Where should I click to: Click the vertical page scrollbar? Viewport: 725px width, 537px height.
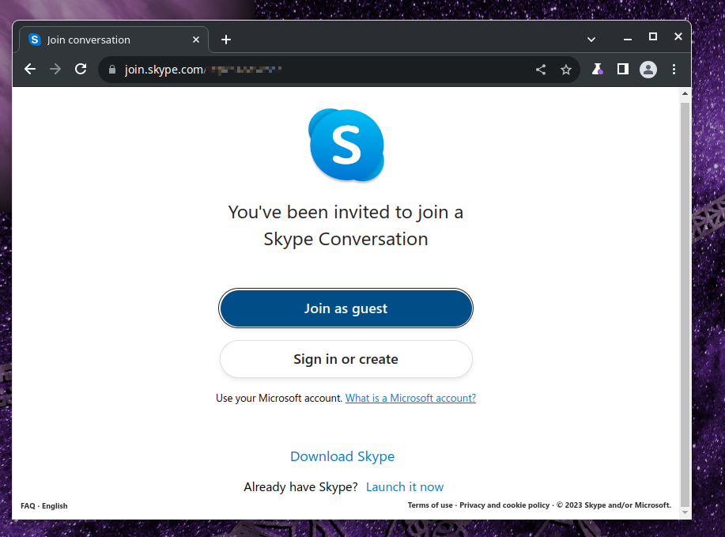click(685, 304)
